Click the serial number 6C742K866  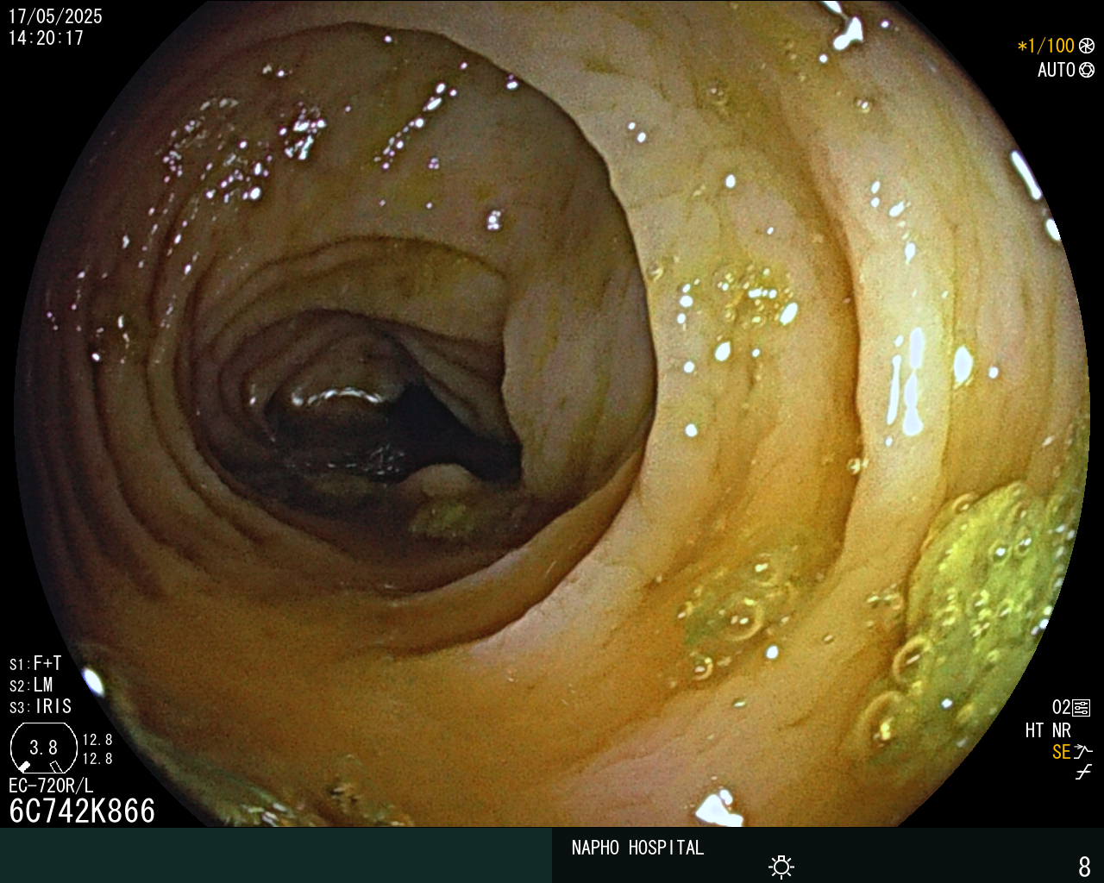[x=82, y=811]
